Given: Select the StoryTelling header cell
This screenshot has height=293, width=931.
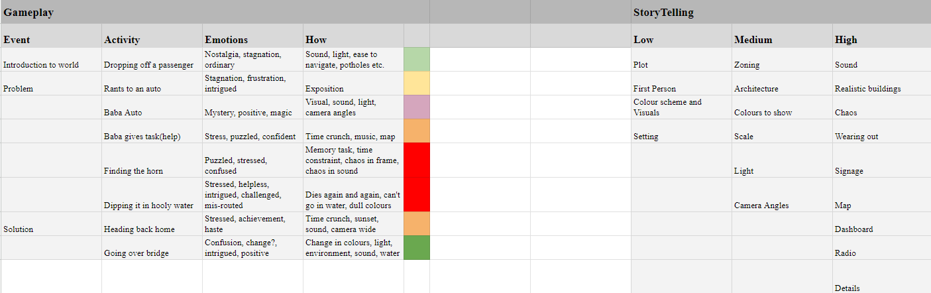Looking at the screenshot, I should click(x=781, y=12).
